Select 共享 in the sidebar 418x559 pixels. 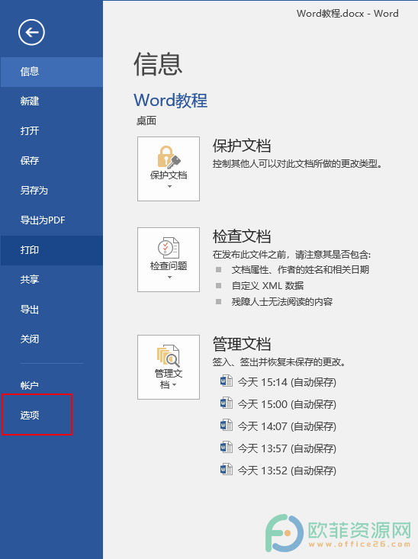coord(52,279)
